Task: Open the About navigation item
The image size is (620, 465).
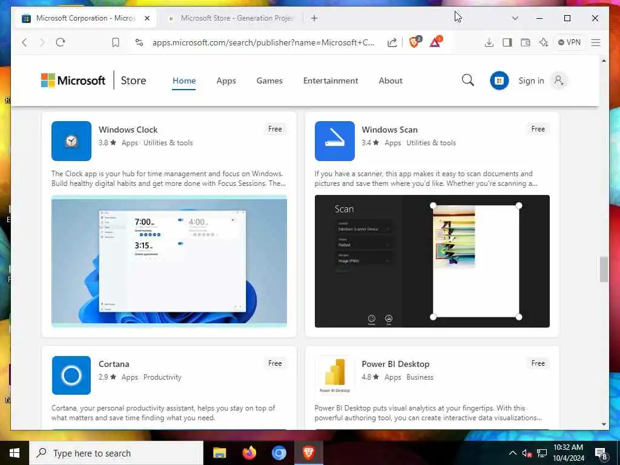Action: [x=391, y=81]
